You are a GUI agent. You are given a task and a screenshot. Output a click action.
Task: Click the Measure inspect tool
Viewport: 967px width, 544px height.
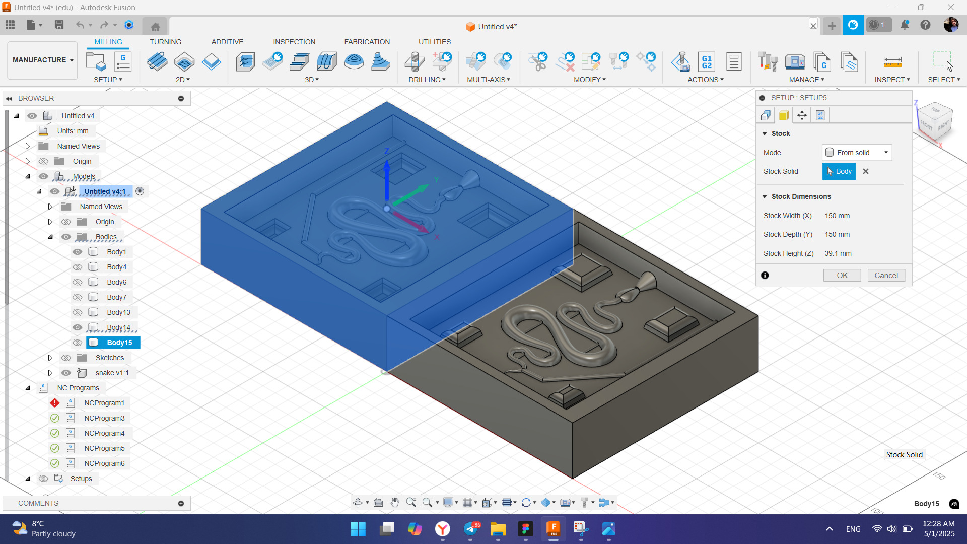pyautogui.click(x=892, y=62)
